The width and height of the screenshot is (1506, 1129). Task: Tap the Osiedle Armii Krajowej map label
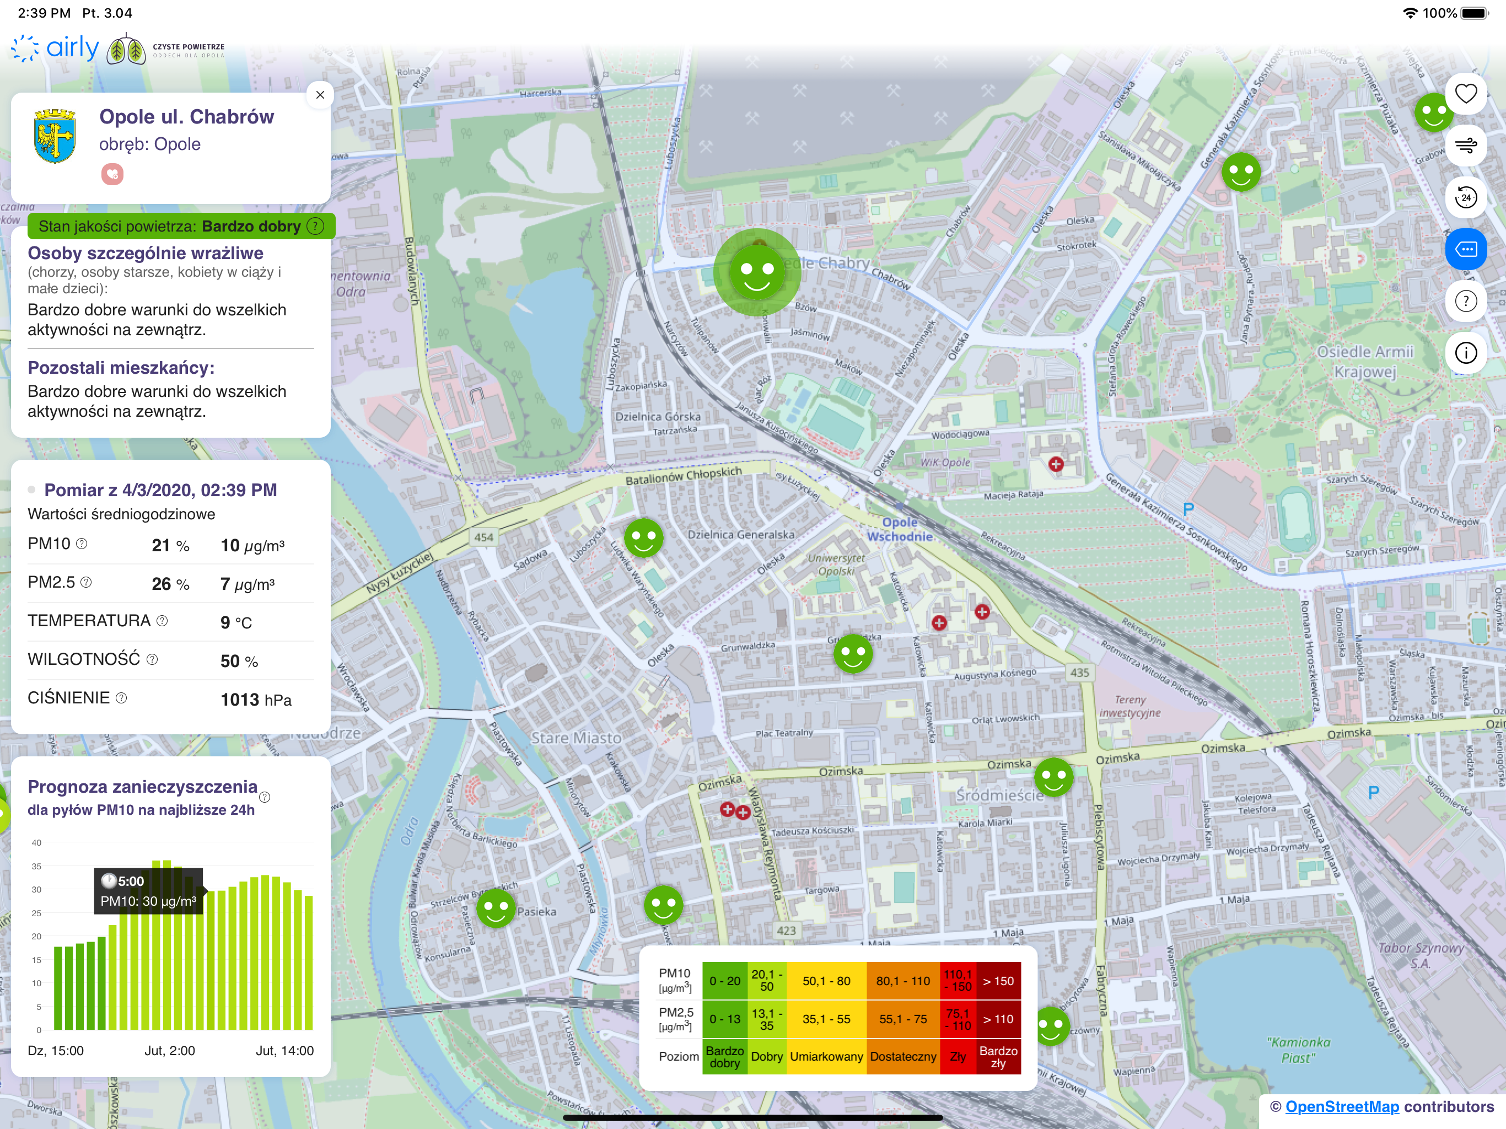tap(1364, 362)
